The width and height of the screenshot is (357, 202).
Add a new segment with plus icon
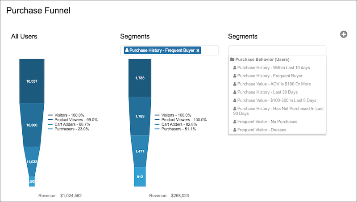344,34
